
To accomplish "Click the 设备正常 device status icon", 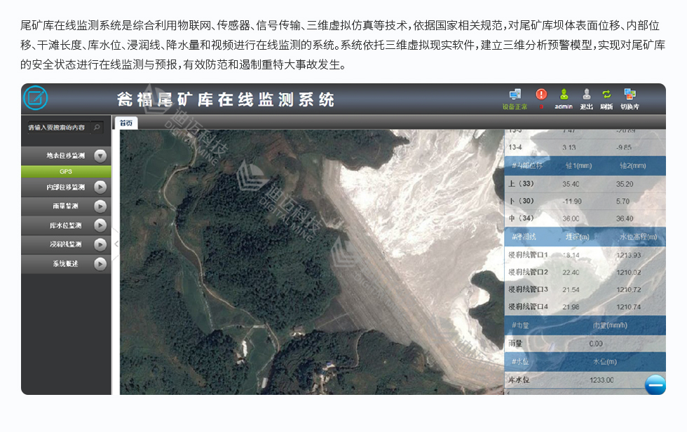I will click(515, 95).
